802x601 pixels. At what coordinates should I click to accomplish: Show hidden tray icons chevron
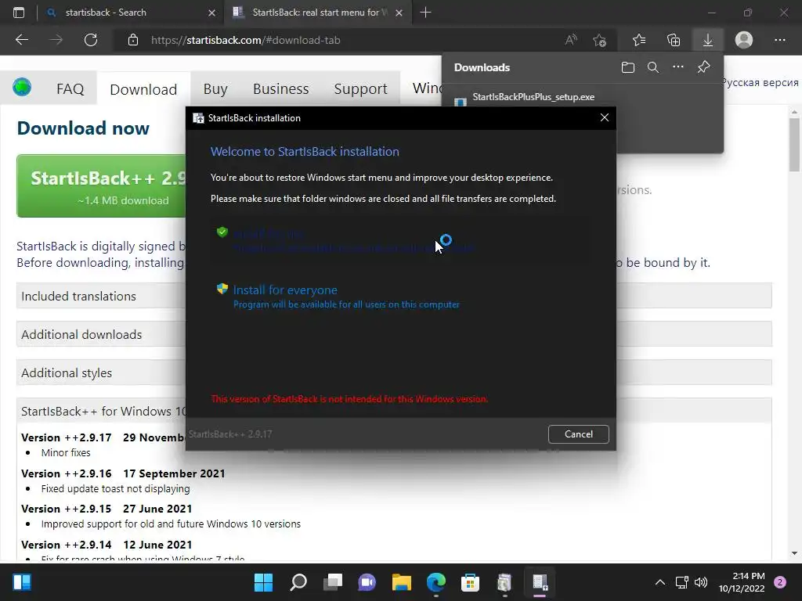pyautogui.click(x=660, y=582)
